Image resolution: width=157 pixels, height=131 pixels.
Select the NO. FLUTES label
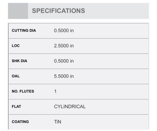(23, 91)
